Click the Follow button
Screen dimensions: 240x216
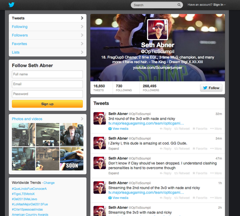pyautogui.click(x=211, y=88)
